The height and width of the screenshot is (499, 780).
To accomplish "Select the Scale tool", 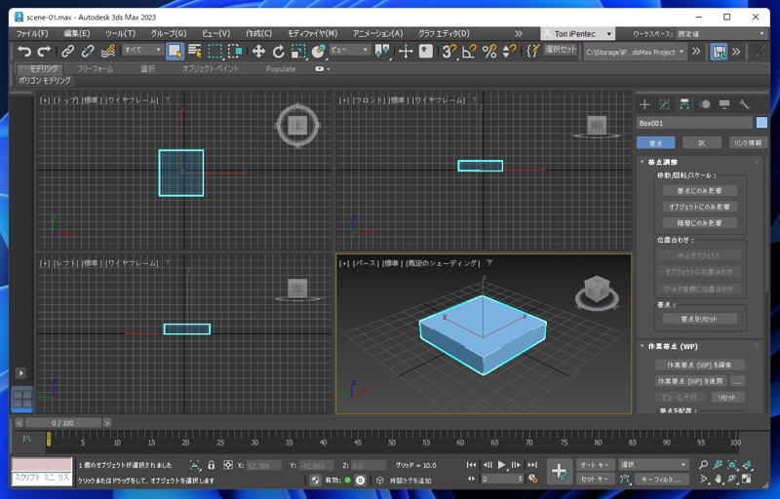I will click(x=298, y=51).
